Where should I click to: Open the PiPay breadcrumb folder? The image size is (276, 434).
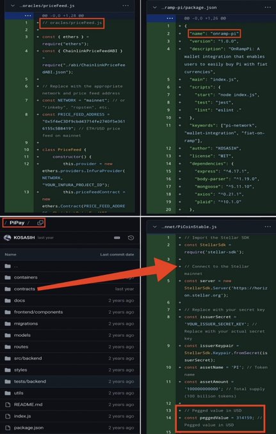17,223
